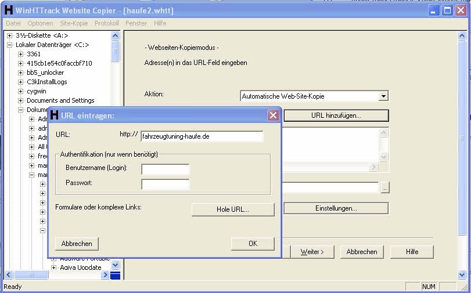Image resolution: width=471 pixels, height=293 pixels.
Task: Click the URL list box scroll-up arrow
Action: click(383, 132)
